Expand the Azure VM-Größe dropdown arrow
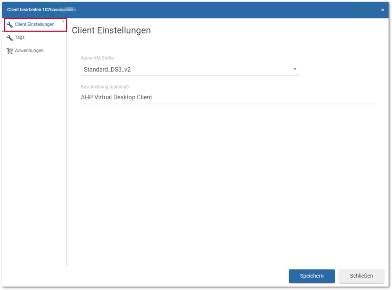 (x=295, y=69)
